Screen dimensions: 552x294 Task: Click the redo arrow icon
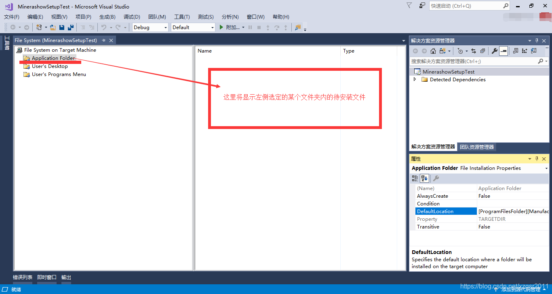[118, 27]
